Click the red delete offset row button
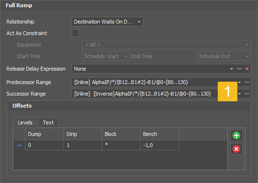The image size is (258, 183). coord(236,149)
